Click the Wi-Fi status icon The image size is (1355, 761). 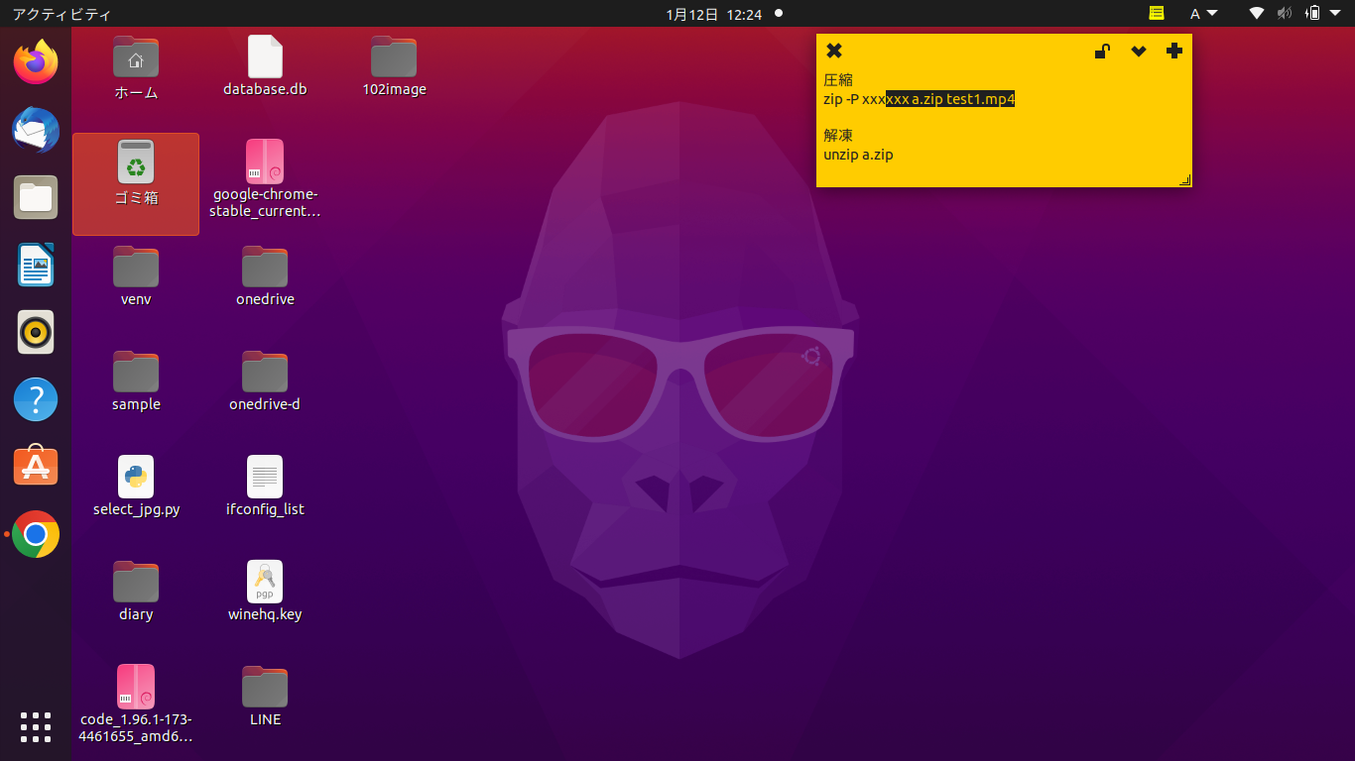[1257, 14]
